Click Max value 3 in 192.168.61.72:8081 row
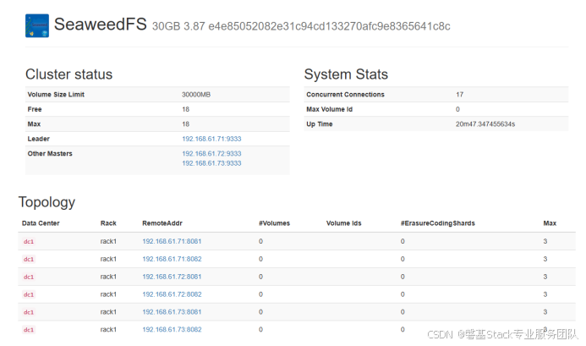Viewport: 586px width, 346px height. coord(545,277)
